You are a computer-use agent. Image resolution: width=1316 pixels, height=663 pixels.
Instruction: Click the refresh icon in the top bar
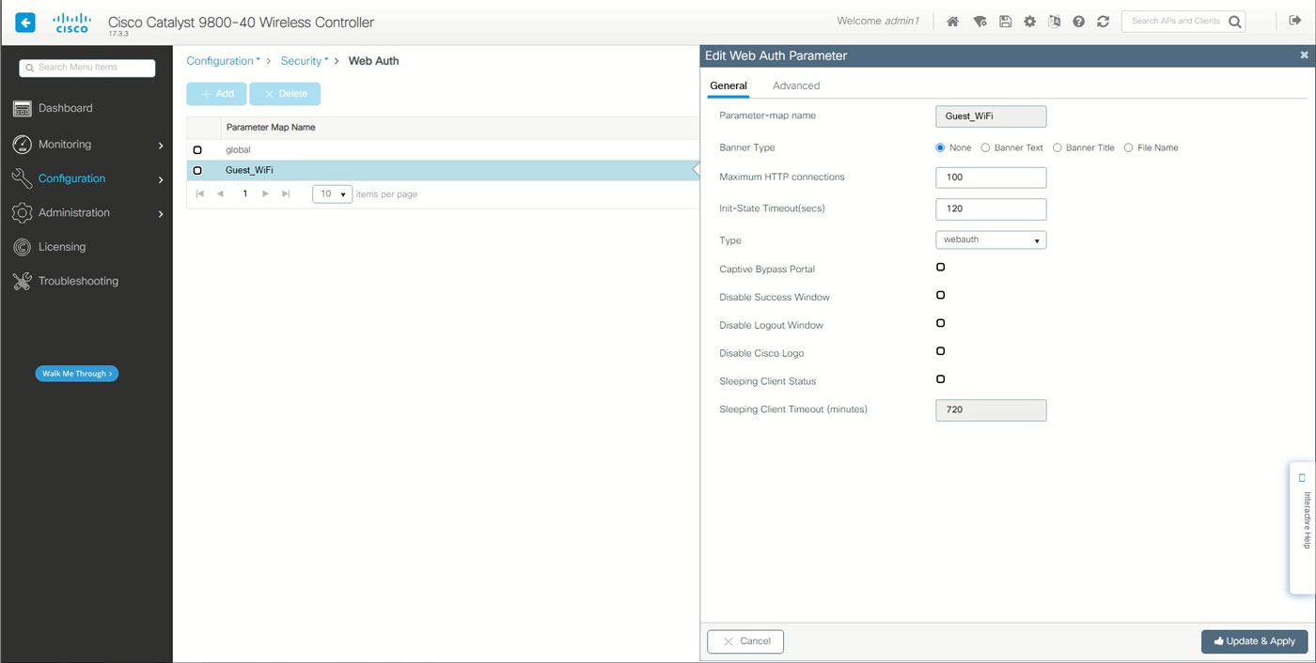click(x=1103, y=22)
